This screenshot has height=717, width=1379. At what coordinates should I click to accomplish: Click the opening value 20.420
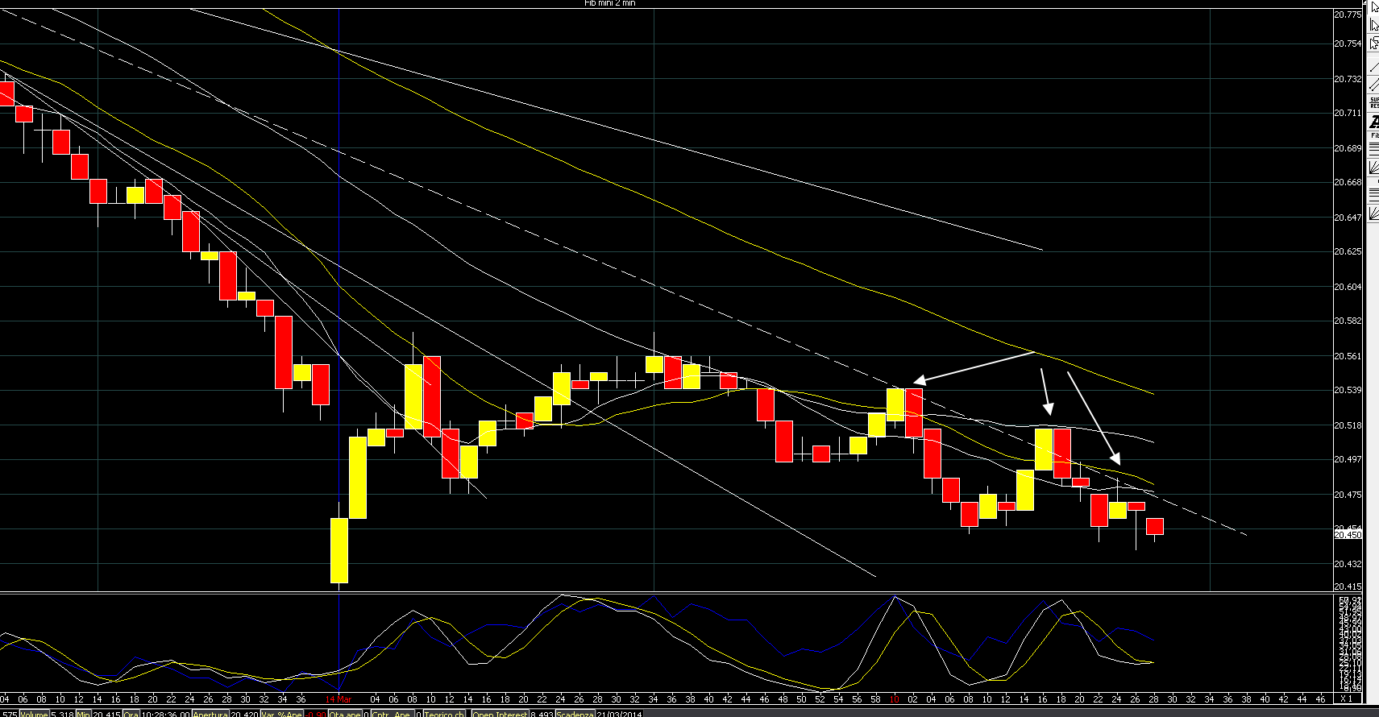point(245,714)
